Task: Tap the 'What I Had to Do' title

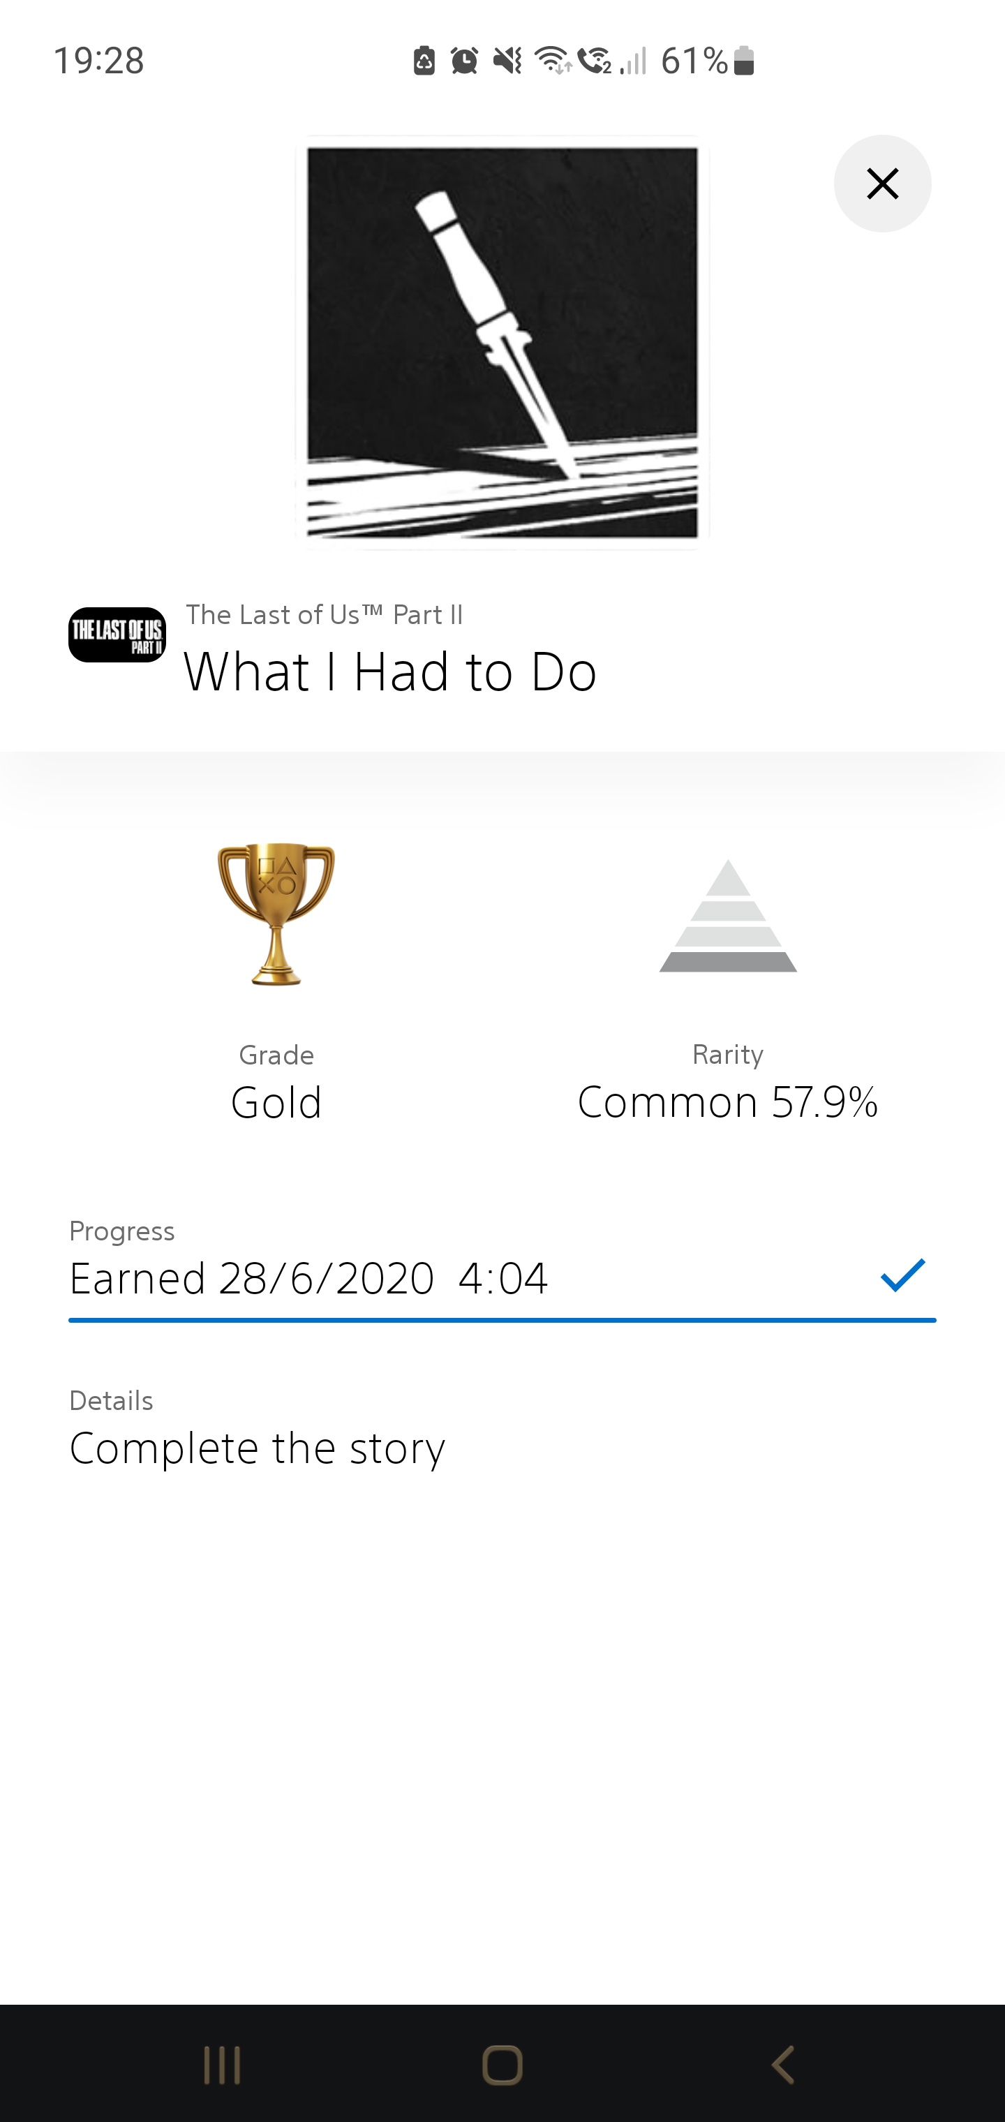Action: [x=389, y=672]
